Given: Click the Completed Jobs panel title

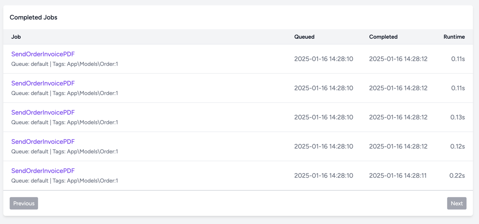Looking at the screenshot, I should (34, 18).
